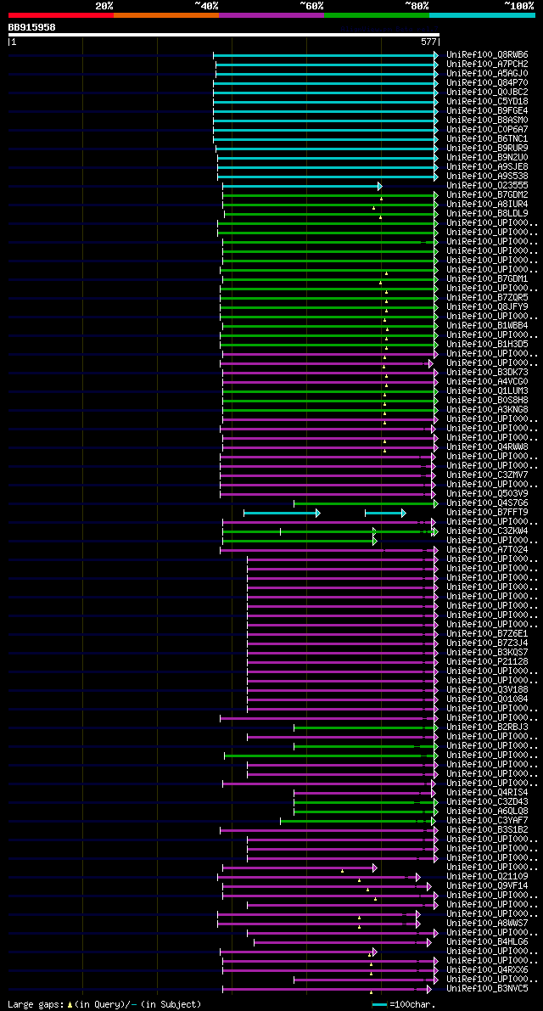This screenshot has height=1011, width=543.
Task: Select the UniRef100_A9S538 label
Action: [x=487, y=177]
